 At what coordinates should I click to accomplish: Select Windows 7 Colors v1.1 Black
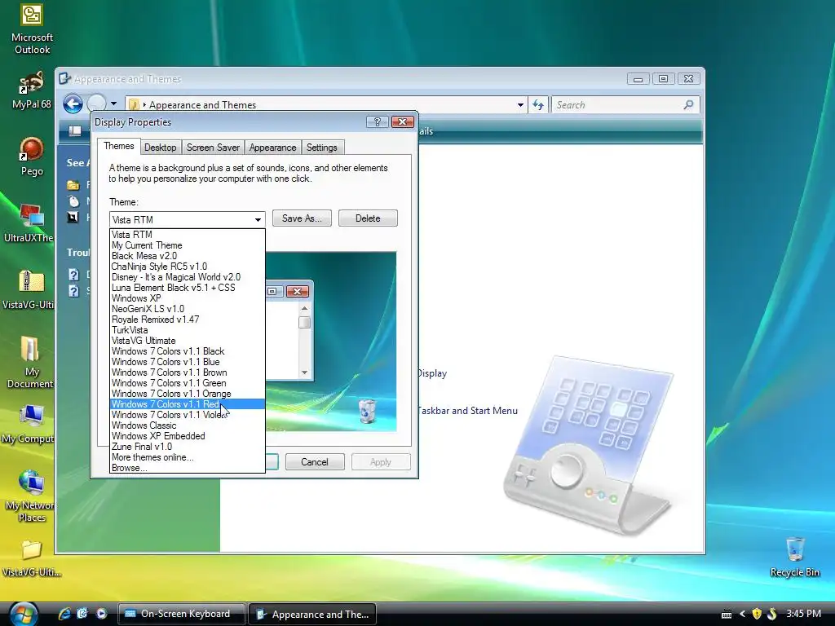188,351
